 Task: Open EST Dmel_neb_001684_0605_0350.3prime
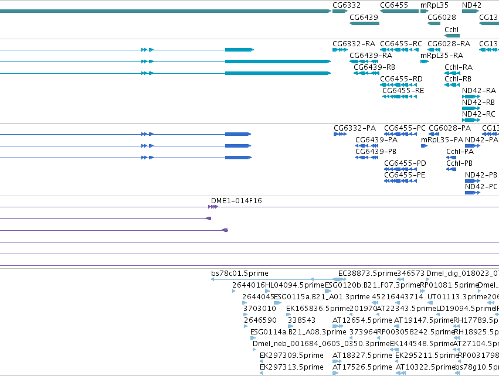[321, 344]
